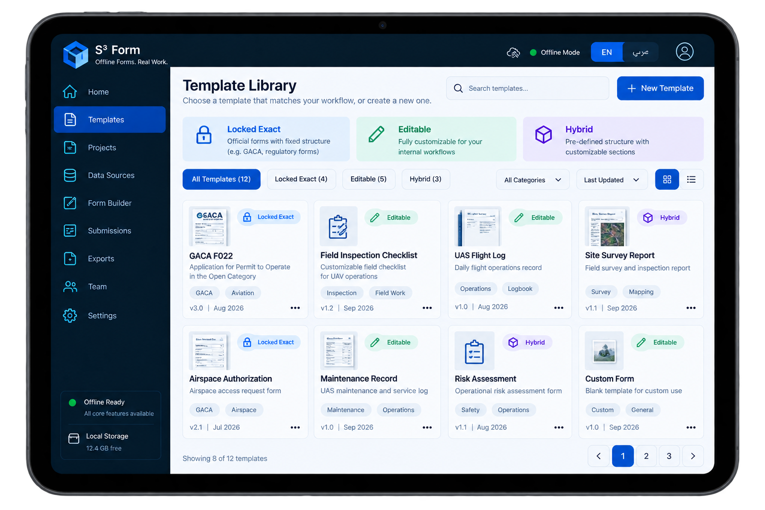The height and width of the screenshot is (510, 765).
Task: Click the Airspace tag on Airspace Authorization
Action: tap(244, 410)
